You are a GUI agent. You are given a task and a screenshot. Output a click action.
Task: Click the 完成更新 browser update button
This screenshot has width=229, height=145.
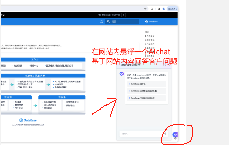coord(172,9)
